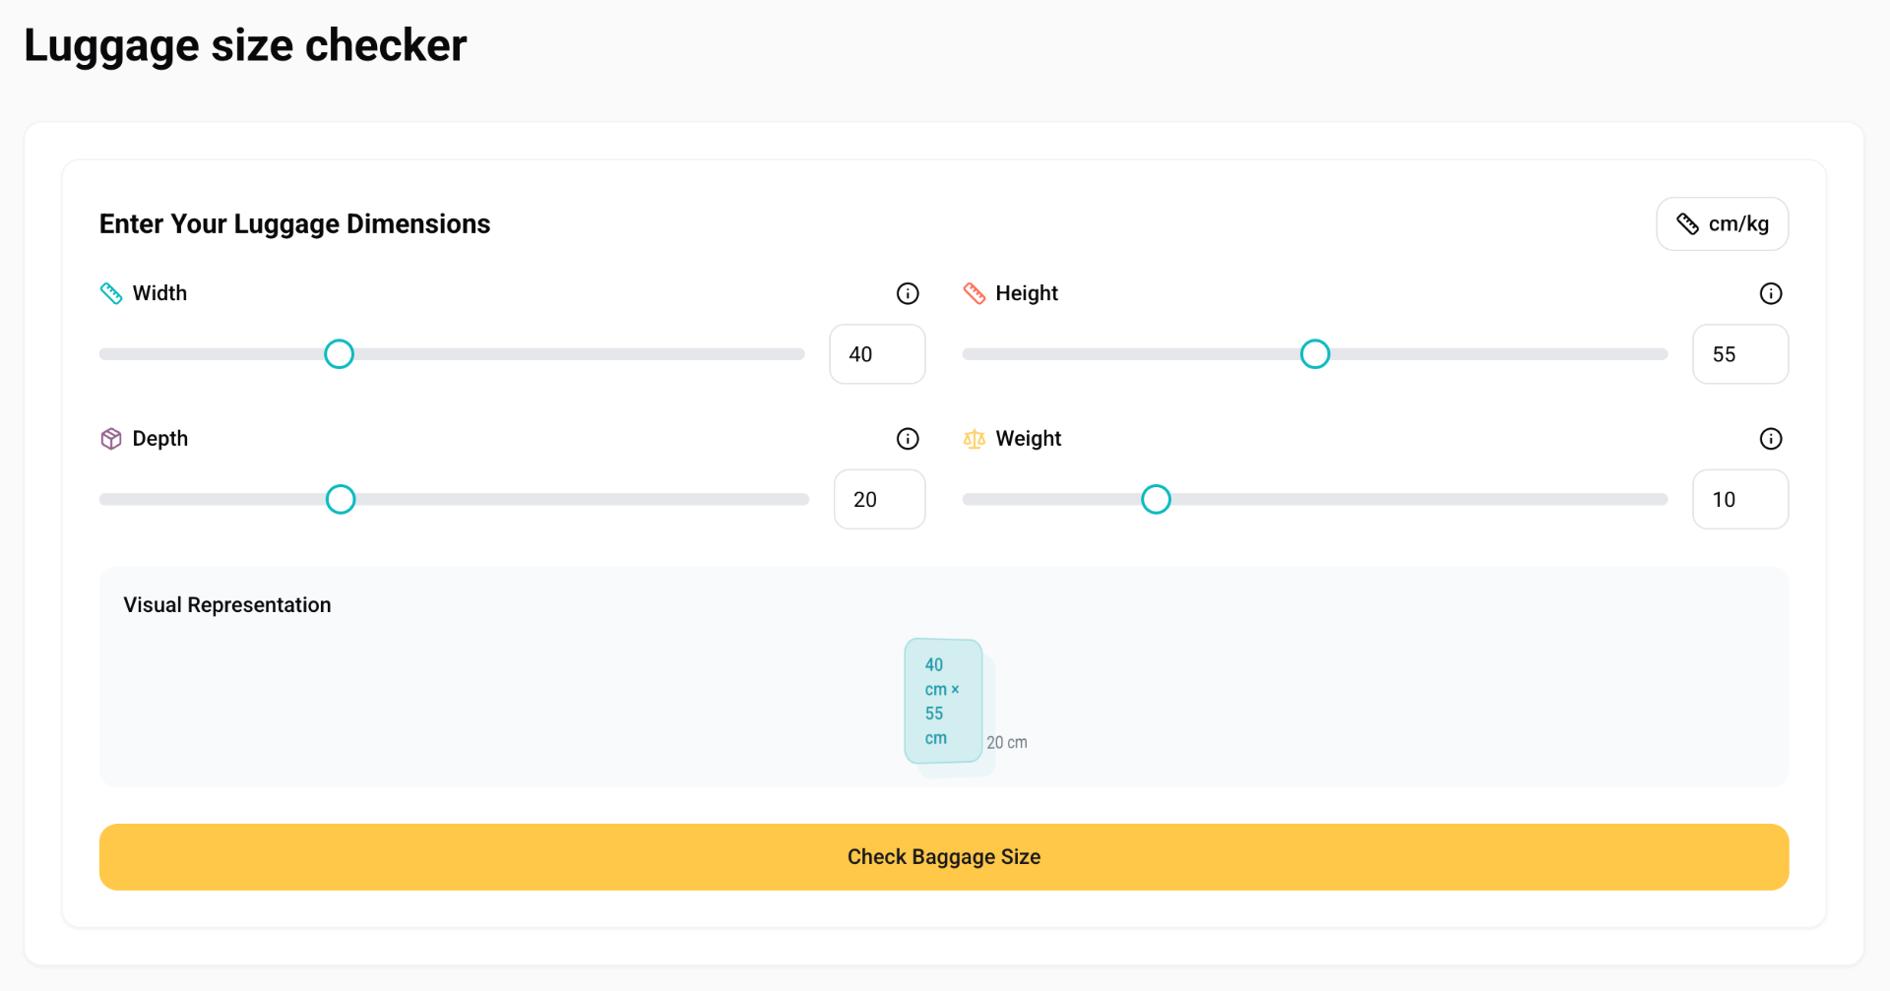Select the Width value field showing 40
The image size is (1890, 991).
[876, 353]
